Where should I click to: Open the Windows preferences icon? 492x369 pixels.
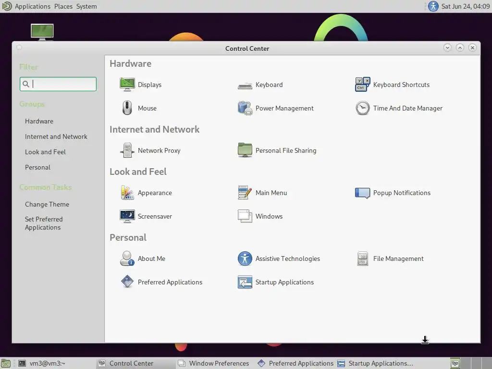(245, 216)
